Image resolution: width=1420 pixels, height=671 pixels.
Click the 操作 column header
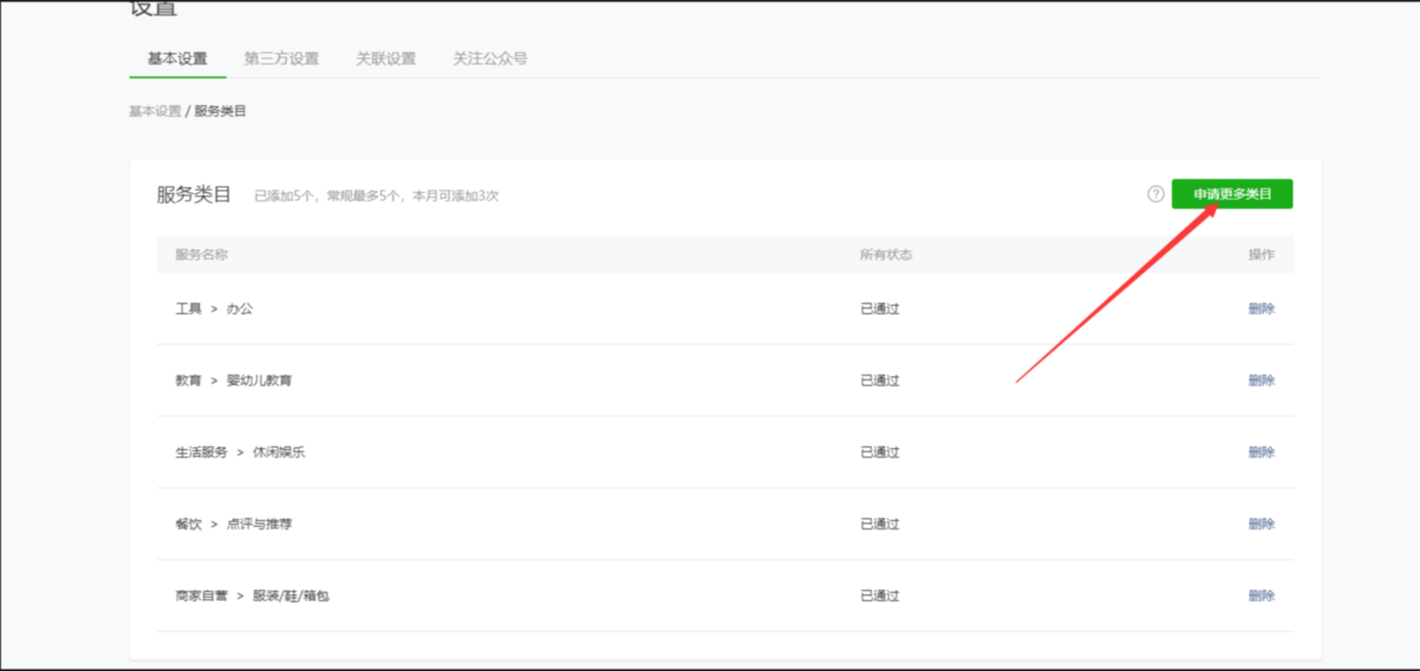(x=1262, y=254)
